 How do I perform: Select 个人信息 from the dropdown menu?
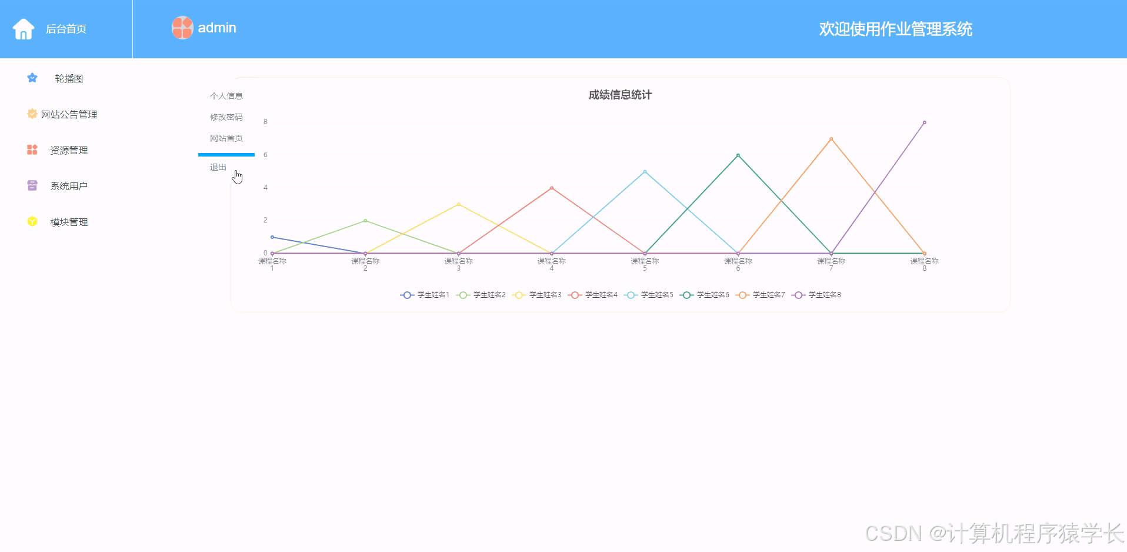226,96
